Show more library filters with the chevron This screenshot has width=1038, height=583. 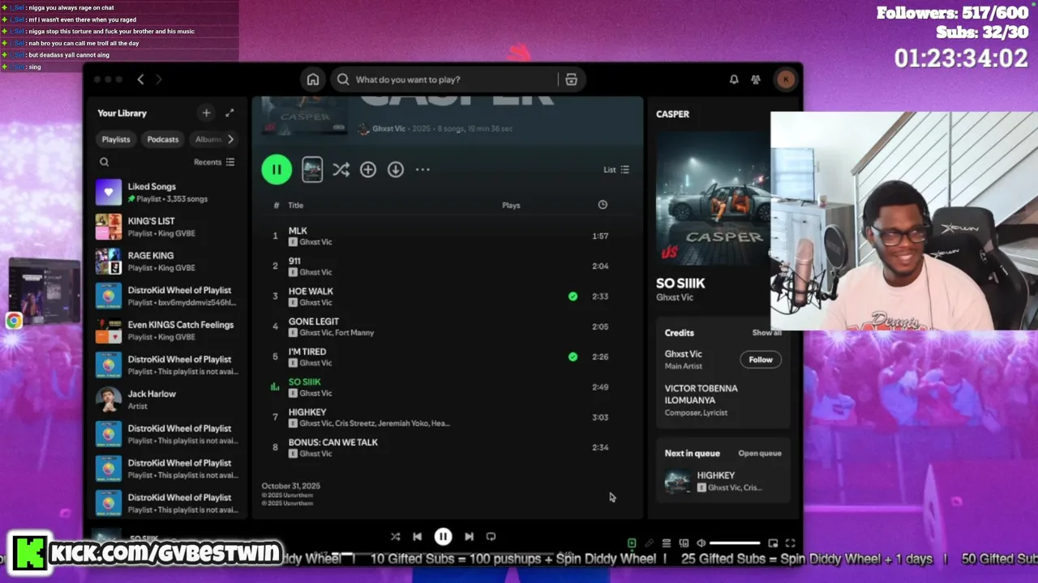tap(230, 139)
